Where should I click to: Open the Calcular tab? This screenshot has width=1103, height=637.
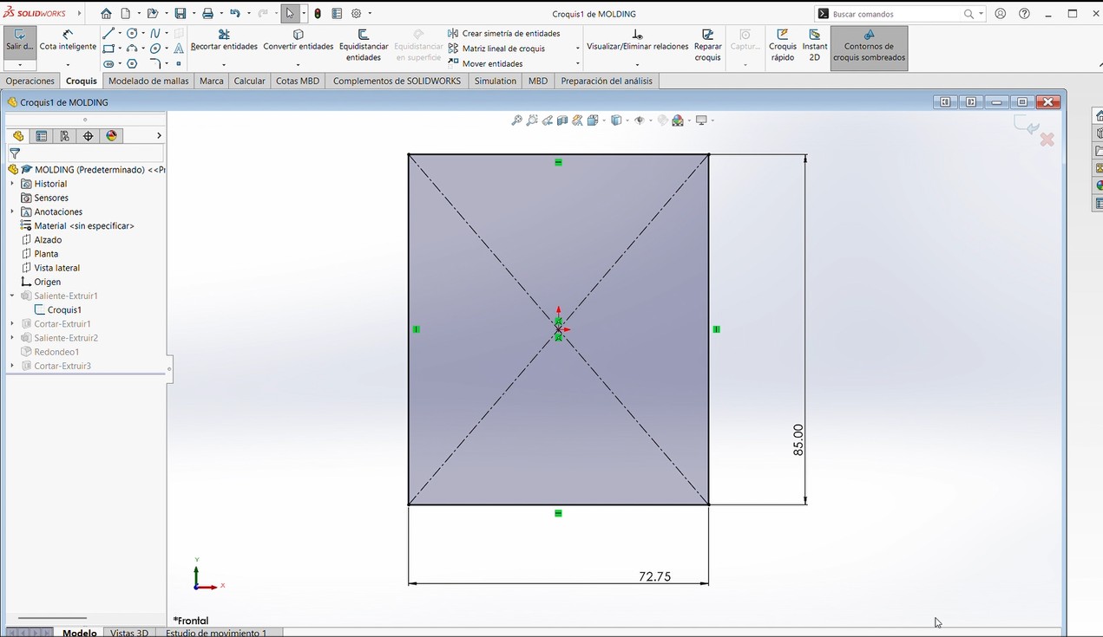click(249, 81)
